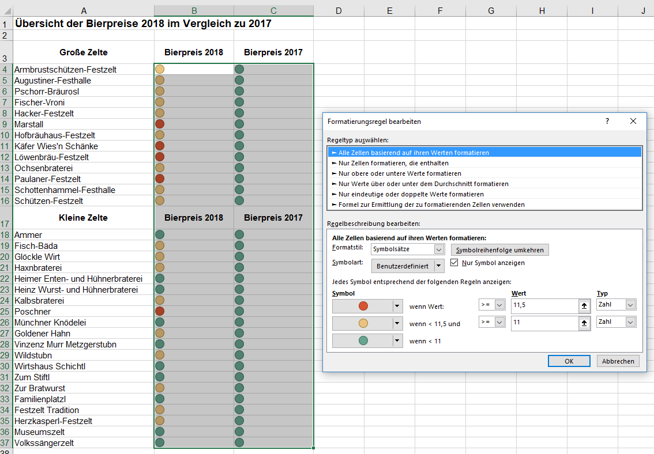Image resolution: width=654 pixels, height=454 pixels.
Task: Click the help question mark in dialog title
Action: point(607,122)
